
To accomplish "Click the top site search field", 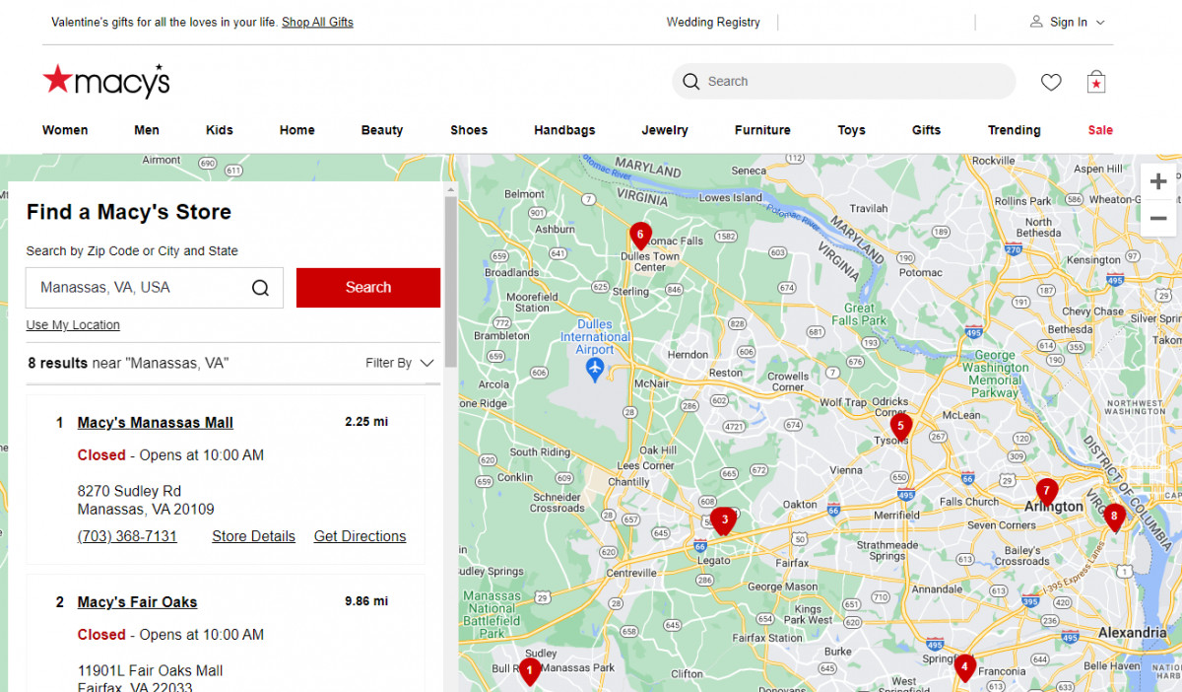I will coord(844,82).
